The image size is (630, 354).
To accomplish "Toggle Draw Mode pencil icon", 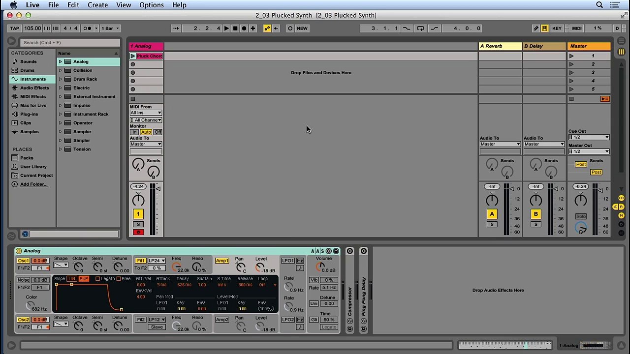I will coord(536,28).
